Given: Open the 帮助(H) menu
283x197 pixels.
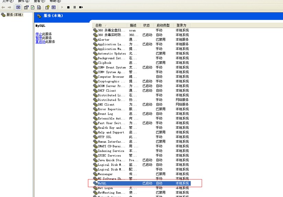Looking at the screenshot, I should (x=55, y=1).
